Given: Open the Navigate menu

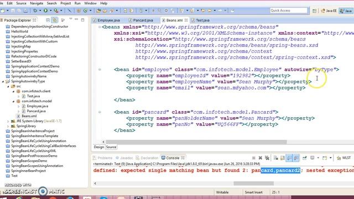Looking at the screenshot, I should (37, 3).
